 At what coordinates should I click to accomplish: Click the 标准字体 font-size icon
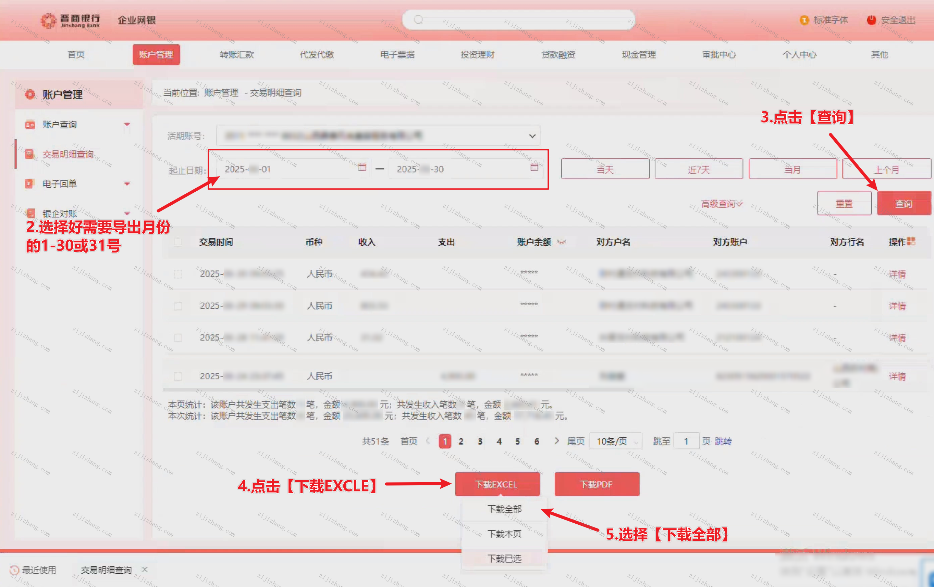click(x=804, y=20)
